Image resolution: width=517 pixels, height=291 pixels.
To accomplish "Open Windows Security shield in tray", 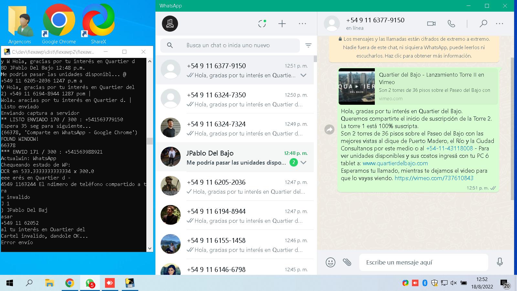I will (434, 283).
